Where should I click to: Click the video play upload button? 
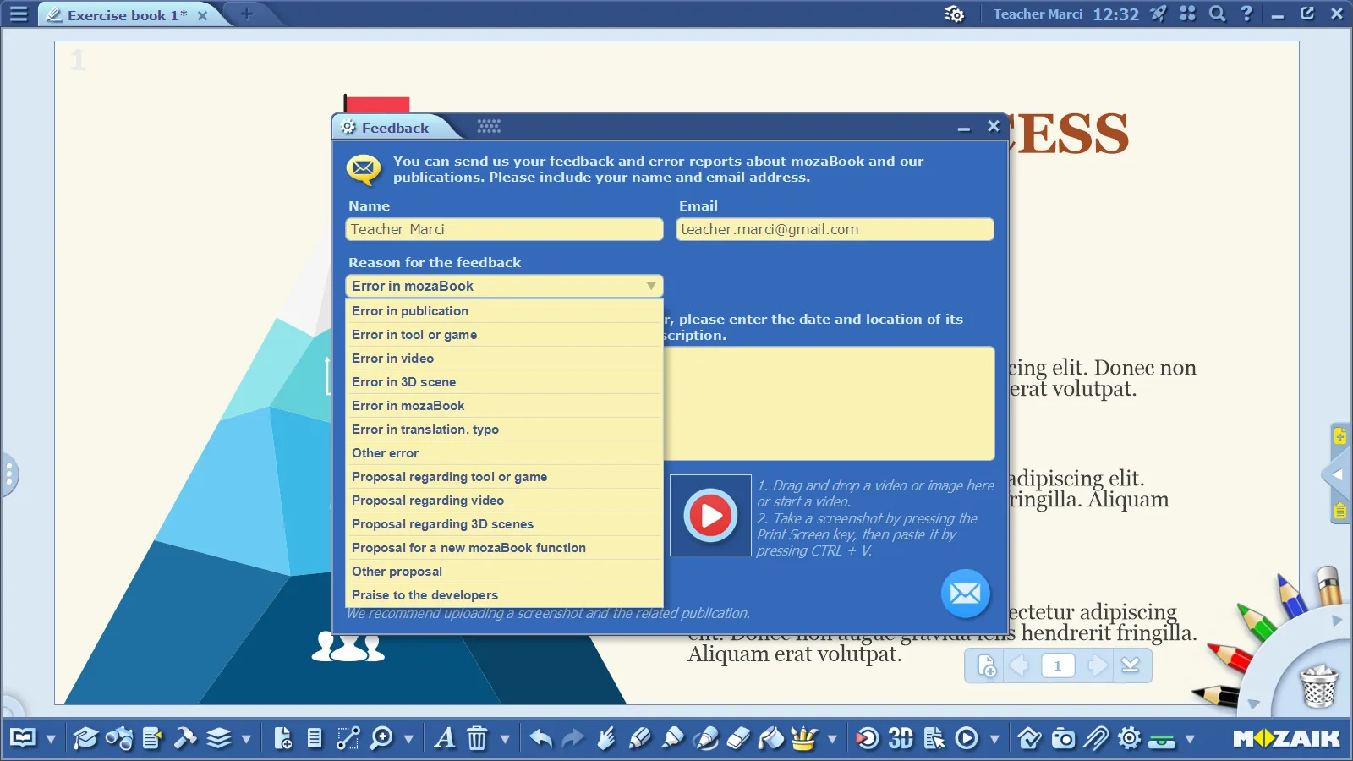(x=710, y=515)
